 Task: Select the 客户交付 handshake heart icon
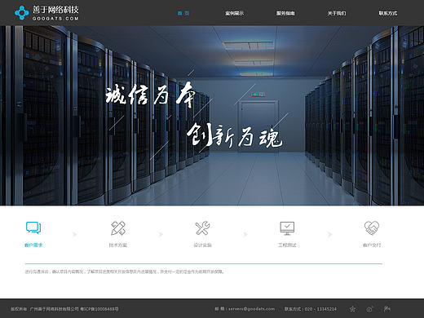click(372, 227)
